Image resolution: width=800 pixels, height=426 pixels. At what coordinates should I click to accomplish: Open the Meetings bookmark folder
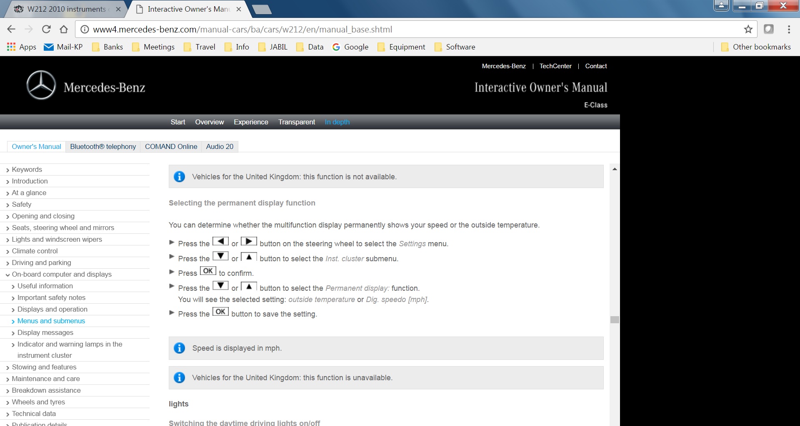[x=153, y=47]
